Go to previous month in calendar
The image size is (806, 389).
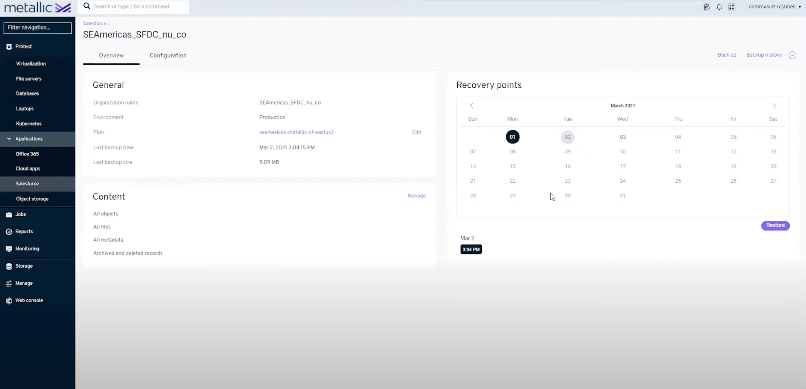pos(472,106)
